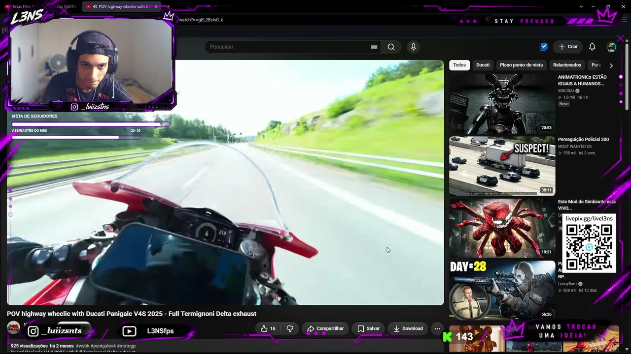Start voice search with the microphone icon

pyautogui.click(x=413, y=47)
